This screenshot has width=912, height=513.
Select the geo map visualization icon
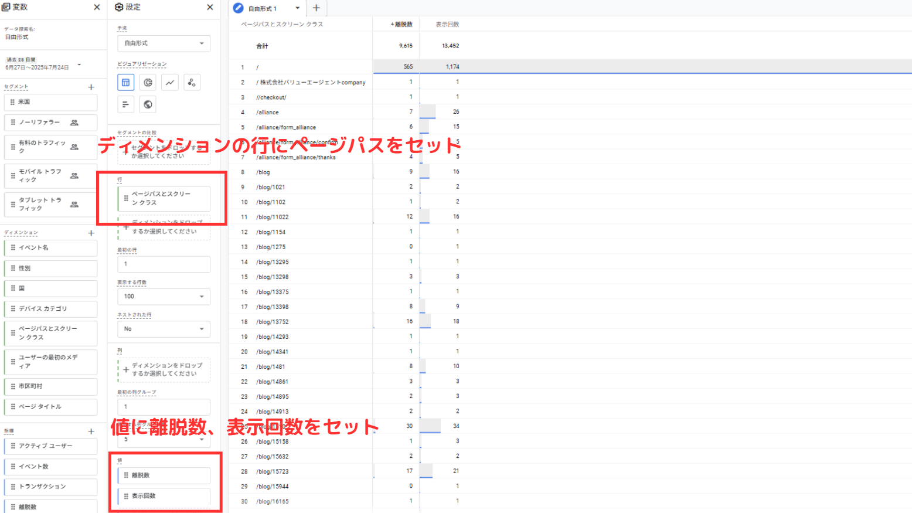coord(148,104)
